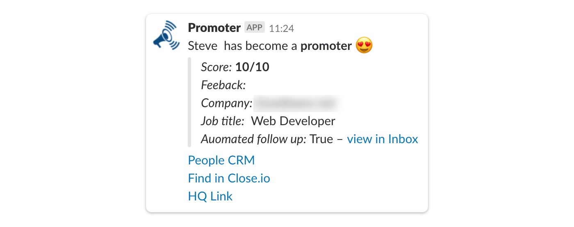Open the view in Inbox link
Screen dimensions: 574x227
tap(382, 139)
